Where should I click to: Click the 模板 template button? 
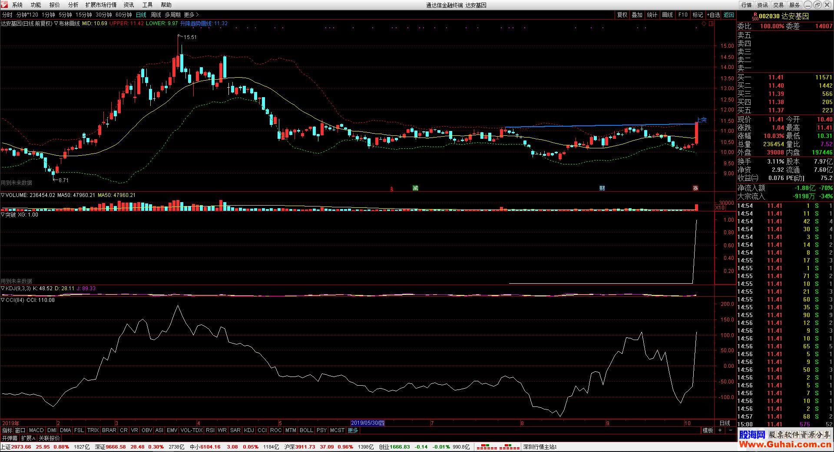coord(708,430)
